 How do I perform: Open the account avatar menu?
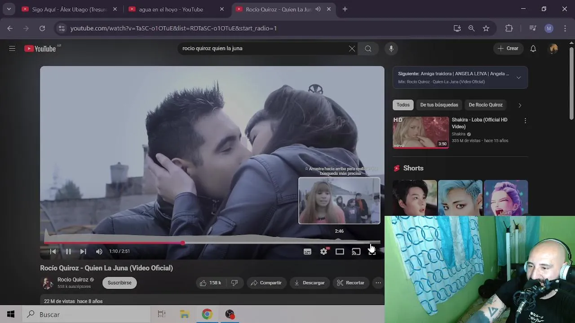(553, 48)
